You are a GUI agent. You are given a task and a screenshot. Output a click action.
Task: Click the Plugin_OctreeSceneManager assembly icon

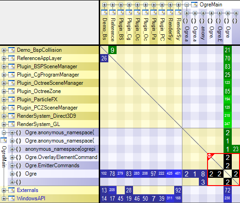tap(11, 83)
